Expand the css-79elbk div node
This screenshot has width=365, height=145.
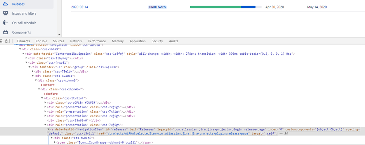tap(33, 71)
